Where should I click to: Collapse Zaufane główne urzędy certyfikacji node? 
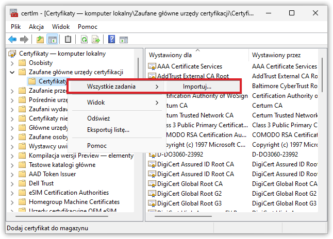pos(12,73)
